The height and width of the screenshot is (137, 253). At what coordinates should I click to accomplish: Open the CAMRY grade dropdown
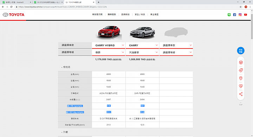pyautogui.click(x=142, y=52)
